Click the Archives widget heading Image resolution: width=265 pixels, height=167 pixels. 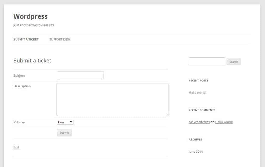[195, 140]
